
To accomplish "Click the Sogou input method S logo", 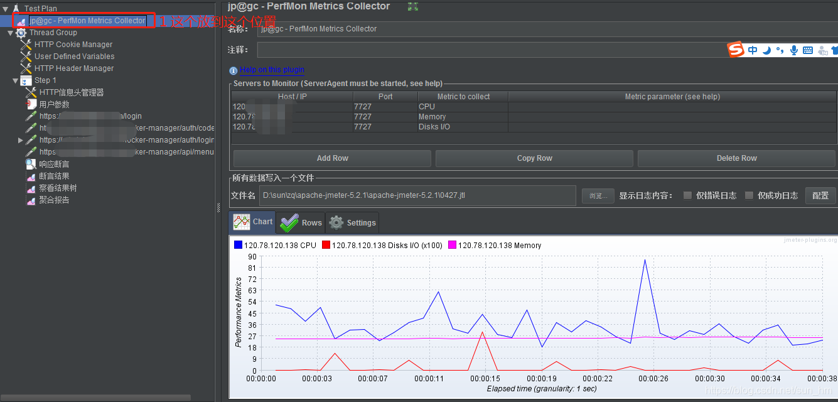I will pos(735,50).
